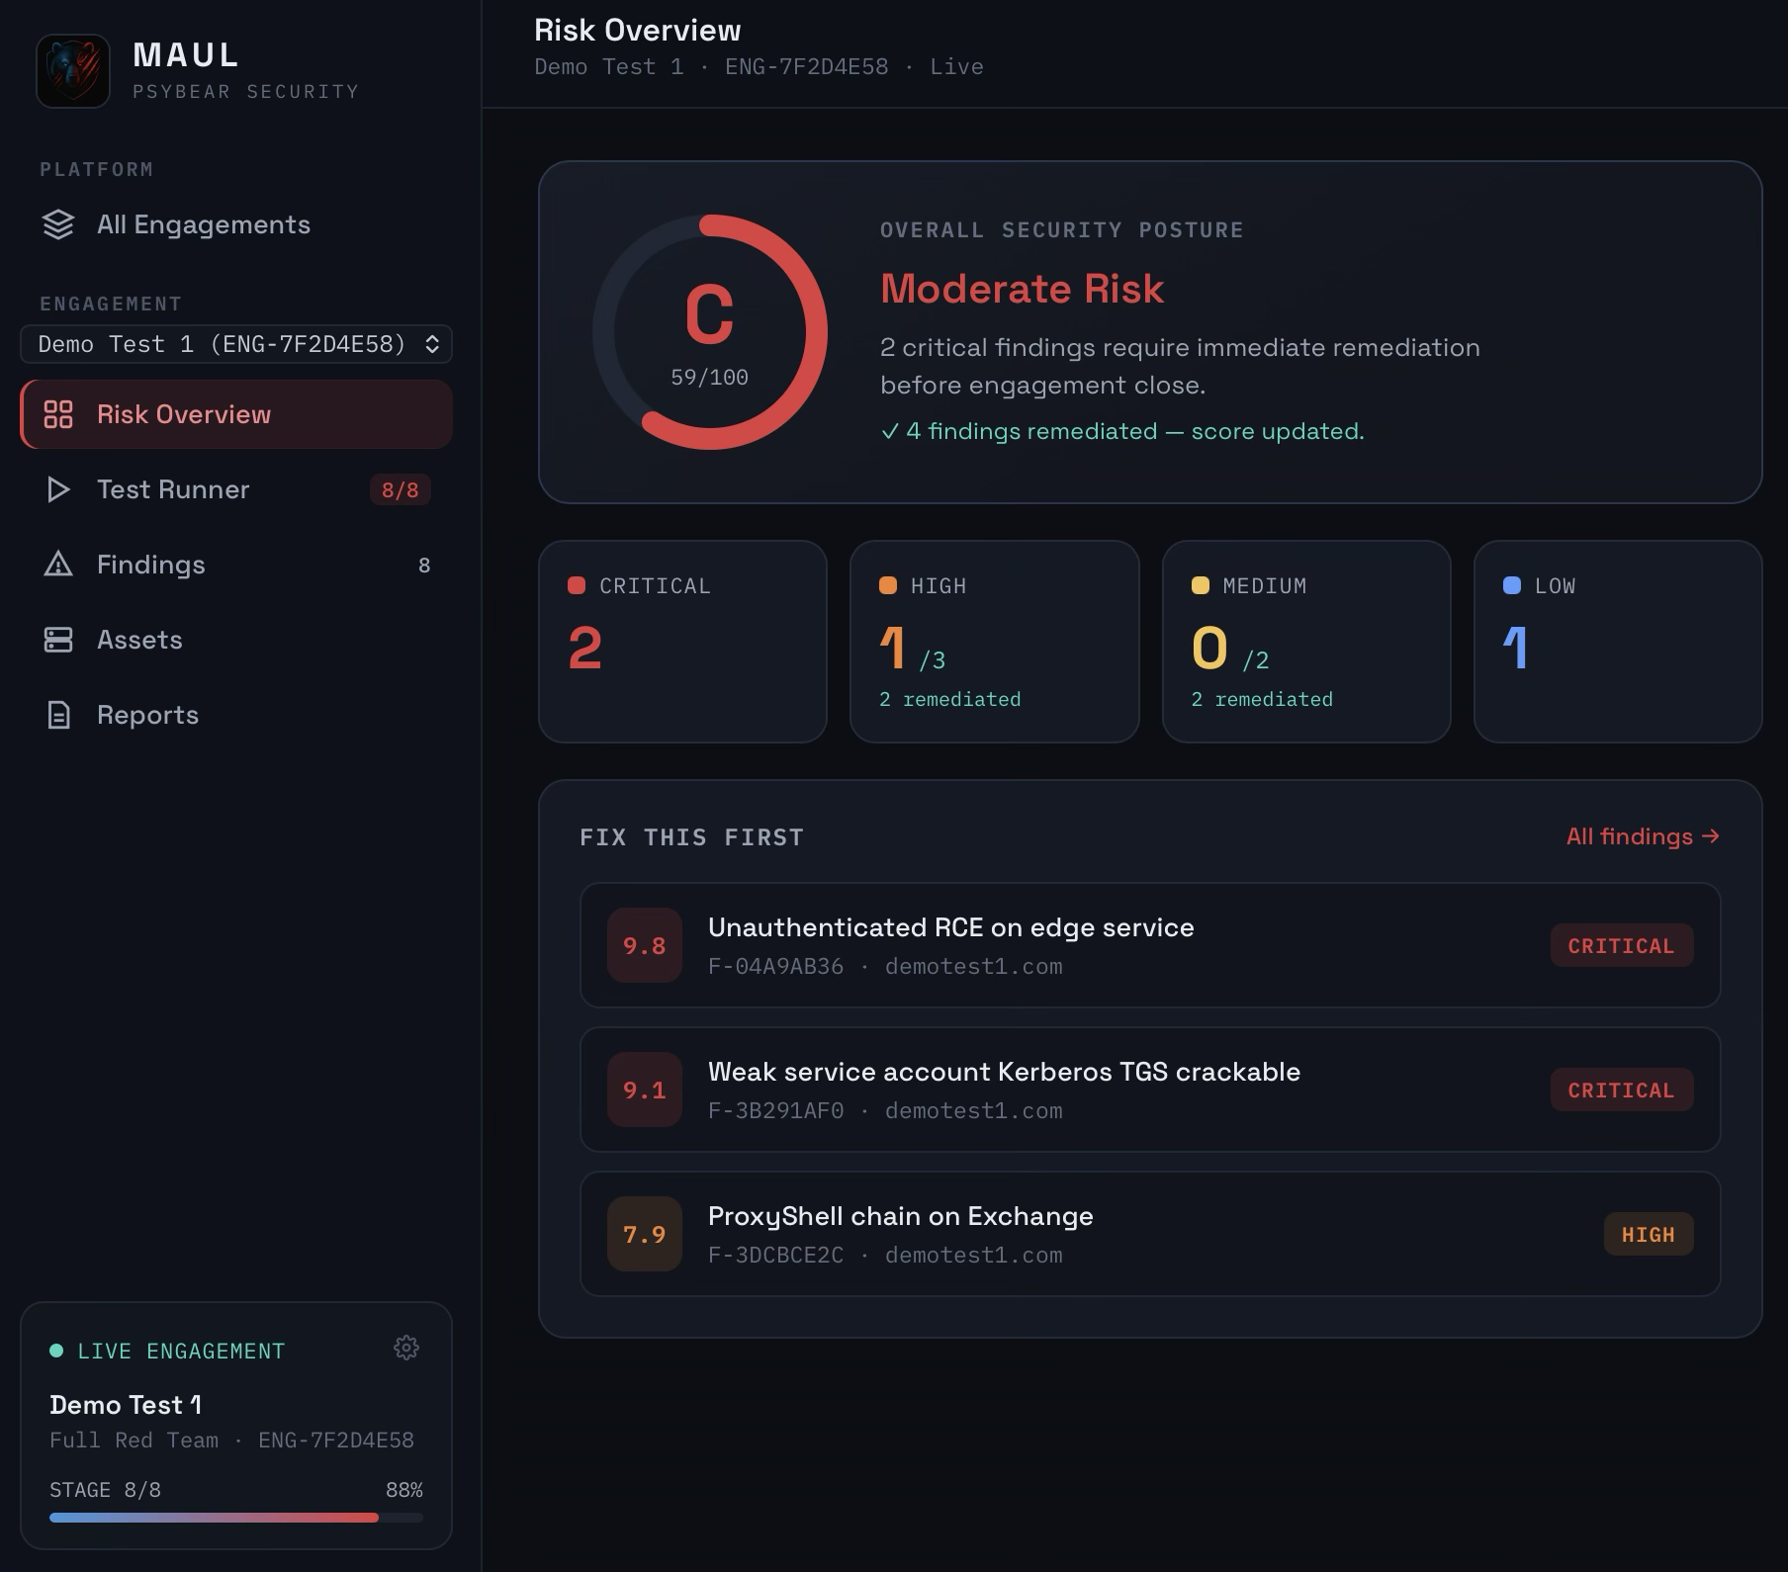
Task: Click the stage 8/8 progress bar
Action: [x=236, y=1518]
